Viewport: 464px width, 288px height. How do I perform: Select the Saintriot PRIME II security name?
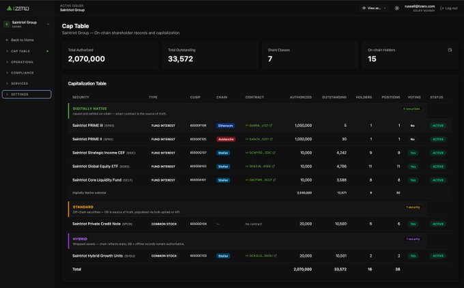87,139
